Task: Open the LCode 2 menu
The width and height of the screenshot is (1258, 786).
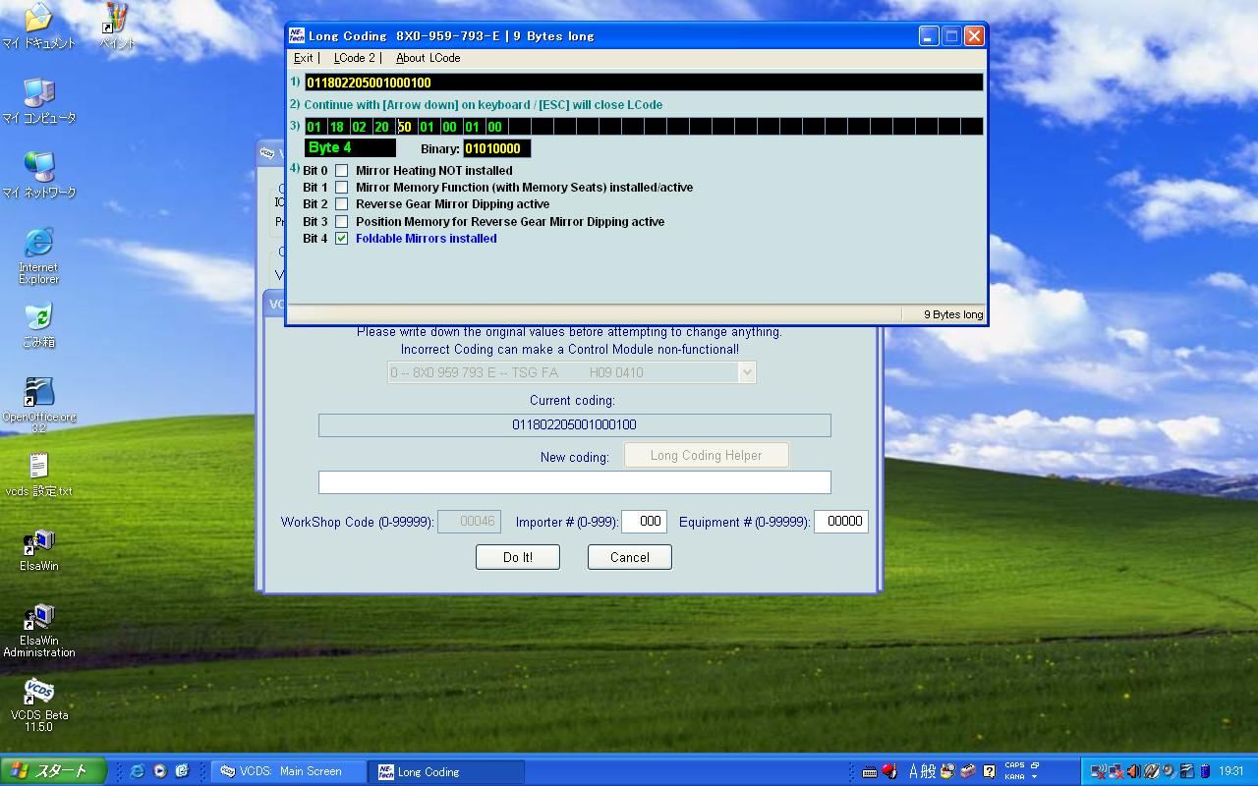Action: (x=354, y=58)
